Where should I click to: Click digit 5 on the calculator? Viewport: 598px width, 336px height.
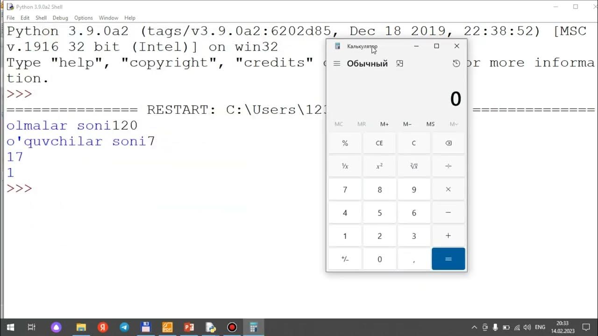click(x=379, y=213)
